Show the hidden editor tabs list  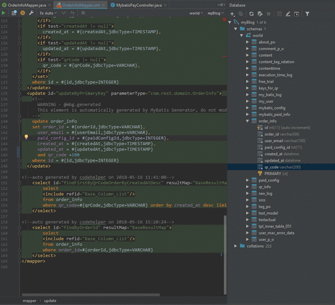[x=221, y=5]
